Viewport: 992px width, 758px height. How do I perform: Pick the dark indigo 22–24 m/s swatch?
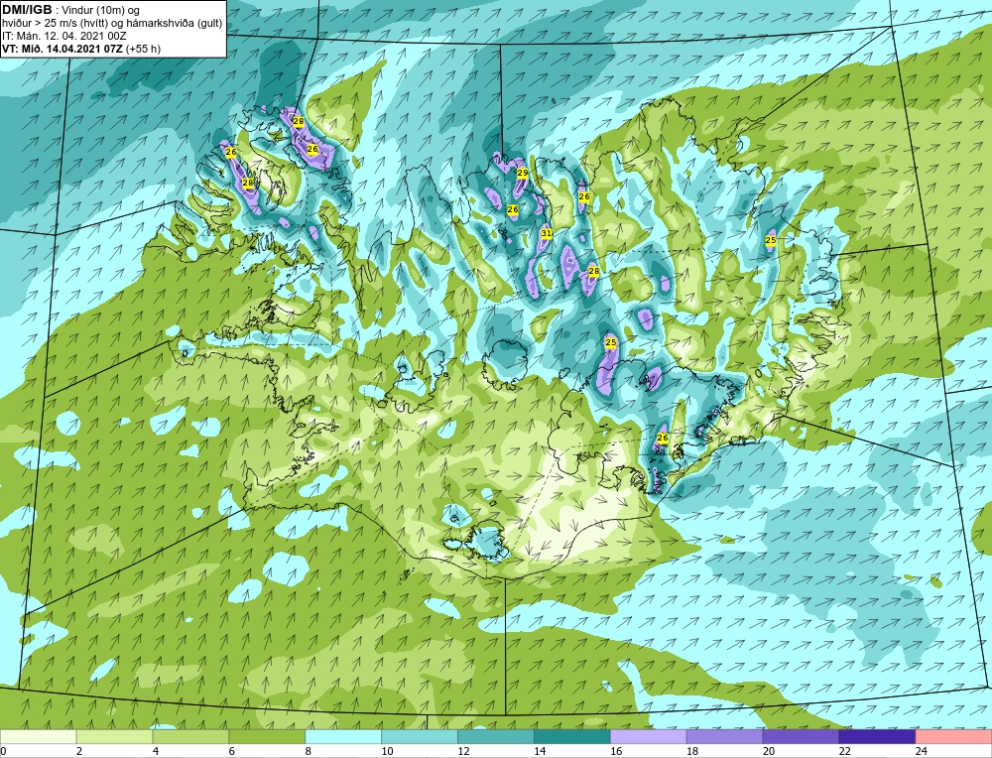point(877,736)
